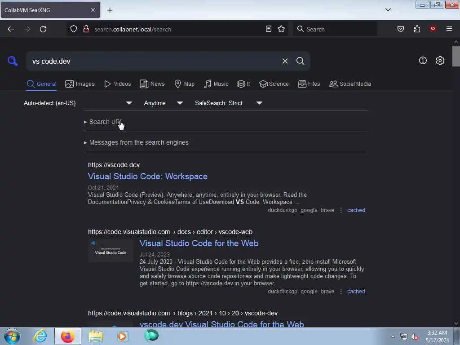Open the Firefox hamburger menu
This screenshot has width=460, height=345.
click(449, 29)
